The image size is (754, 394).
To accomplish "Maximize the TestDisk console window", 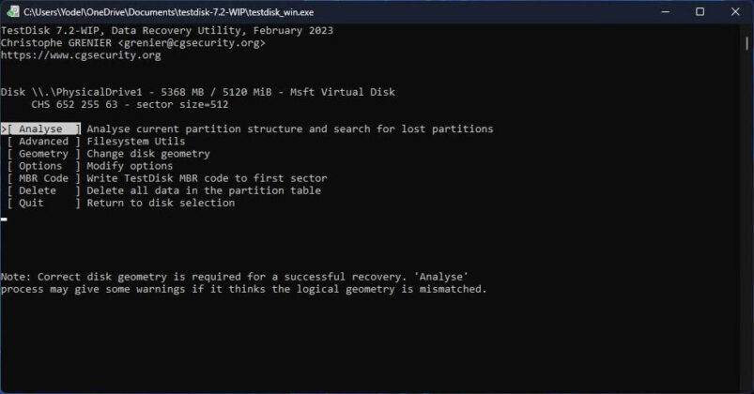I will 700,11.
